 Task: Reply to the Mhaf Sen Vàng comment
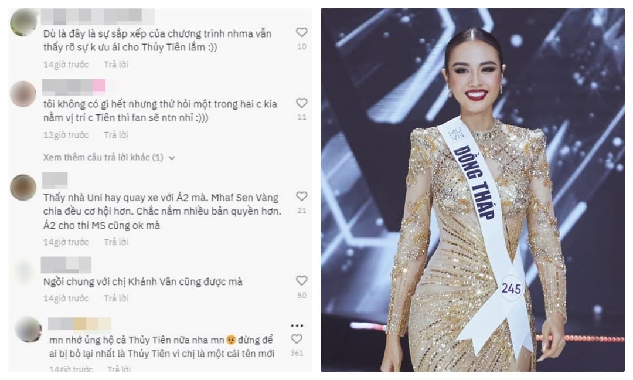pos(116,242)
